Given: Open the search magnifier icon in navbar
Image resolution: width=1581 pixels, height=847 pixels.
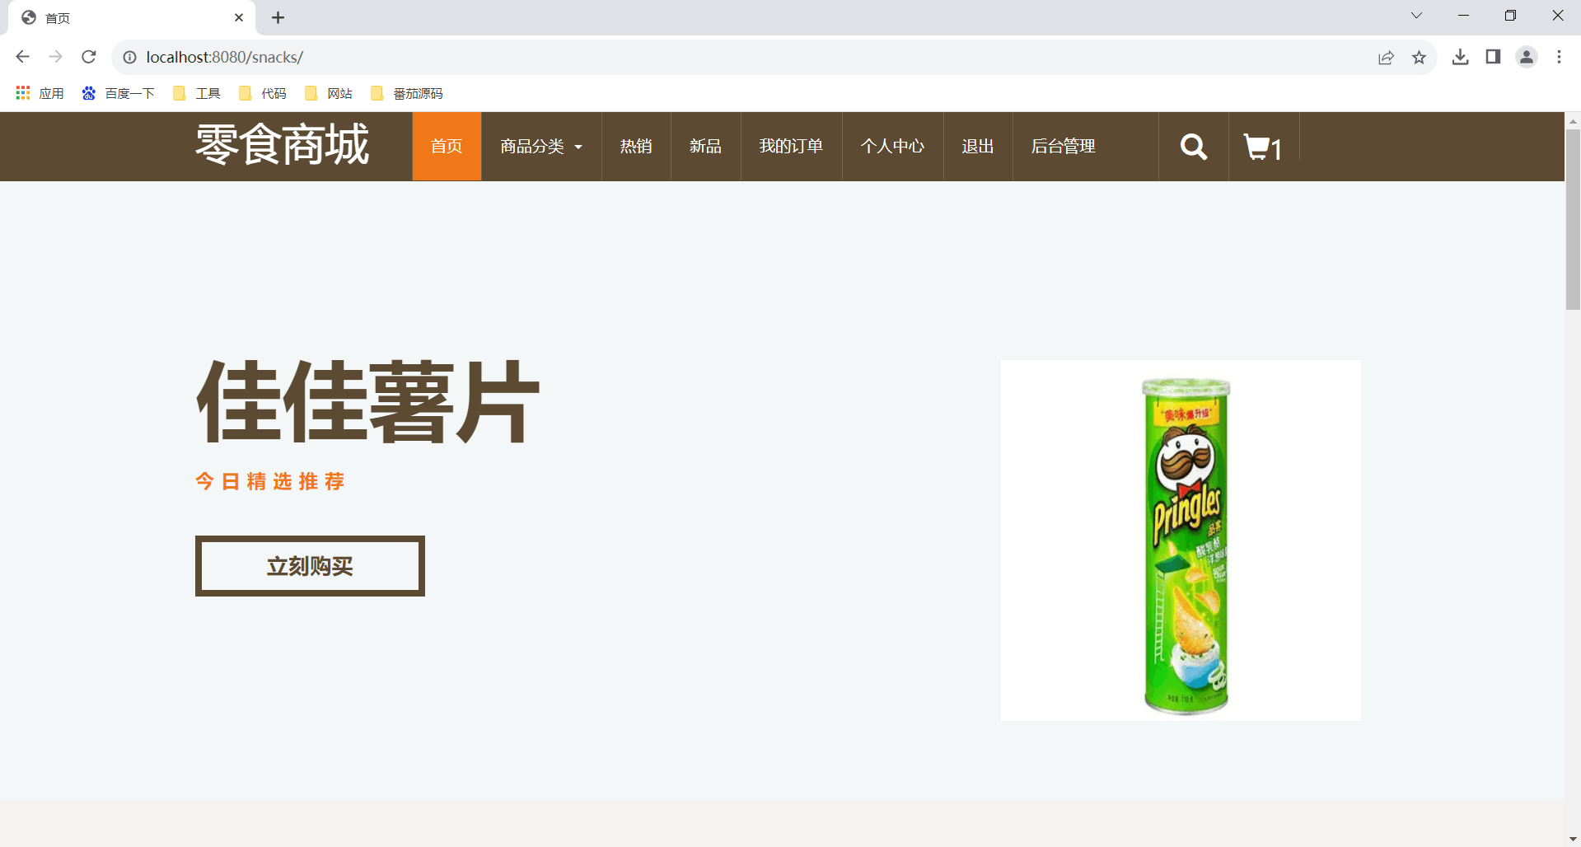Looking at the screenshot, I should click(1193, 147).
